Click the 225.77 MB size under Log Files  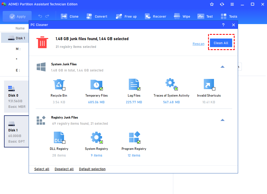pyautogui.click(x=134, y=102)
